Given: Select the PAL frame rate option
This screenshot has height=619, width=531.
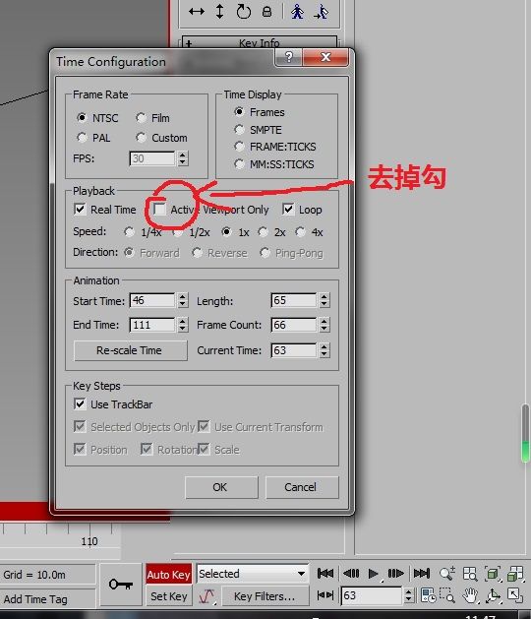Looking at the screenshot, I should tap(82, 138).
